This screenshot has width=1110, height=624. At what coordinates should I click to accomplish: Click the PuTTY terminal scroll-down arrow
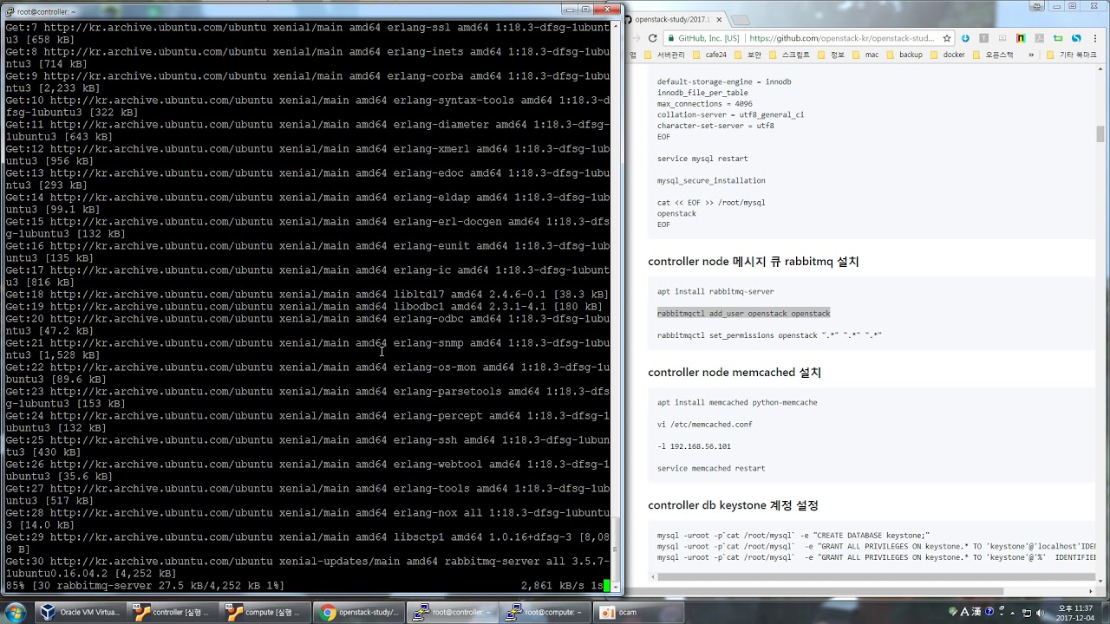617,587
